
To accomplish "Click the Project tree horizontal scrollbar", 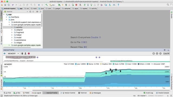I will point(17,47).
